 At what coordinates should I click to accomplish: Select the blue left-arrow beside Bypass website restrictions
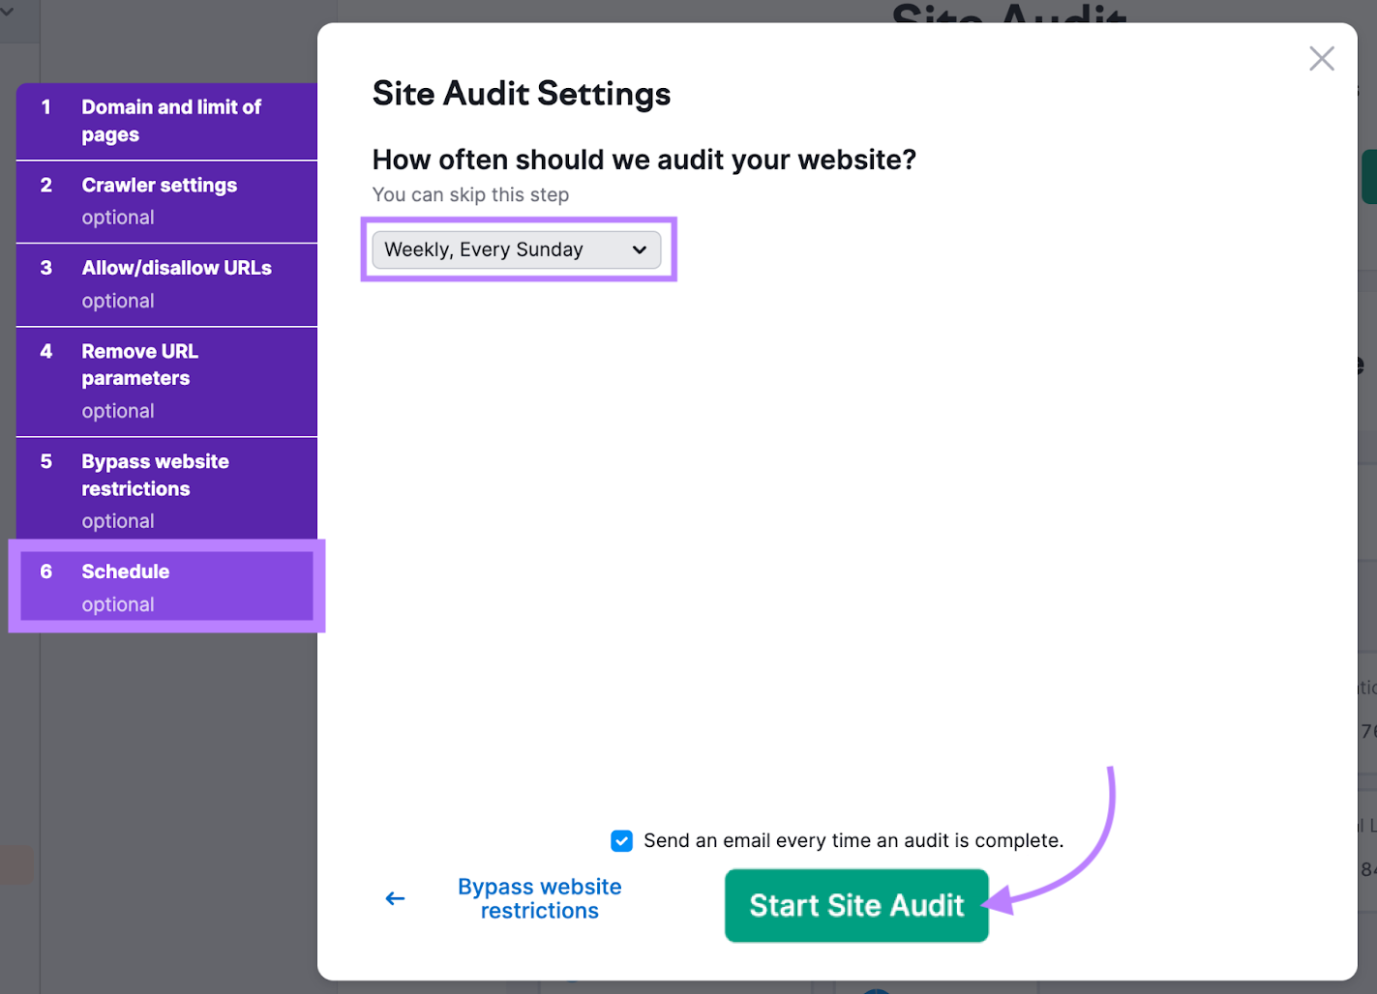coord(395,898)
